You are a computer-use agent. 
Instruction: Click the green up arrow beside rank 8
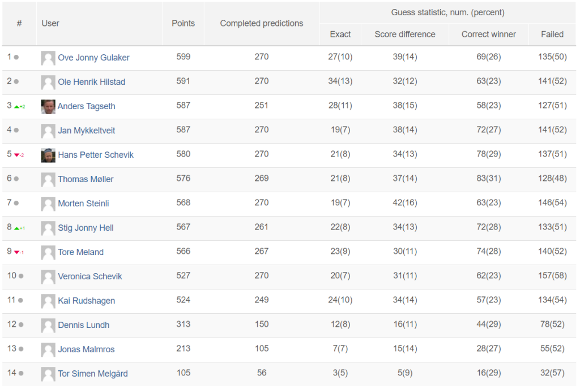click(16, 228)
